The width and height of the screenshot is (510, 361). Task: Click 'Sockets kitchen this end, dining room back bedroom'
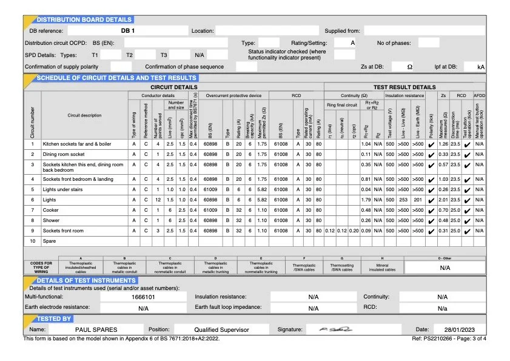(x=83, y=167)
